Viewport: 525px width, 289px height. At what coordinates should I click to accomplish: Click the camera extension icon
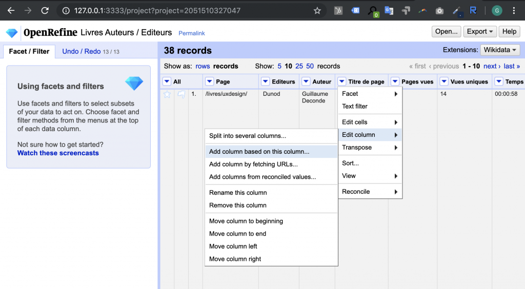[439, 11]
